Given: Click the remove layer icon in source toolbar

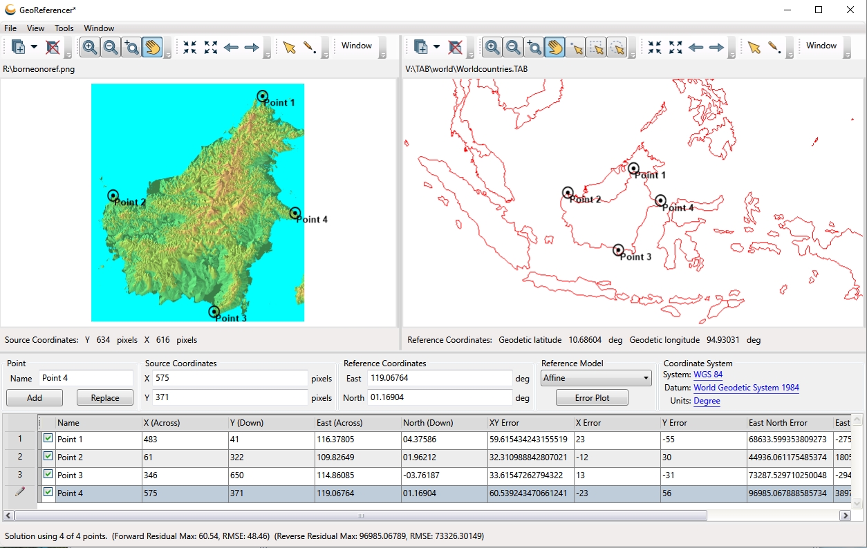Looking at the screenshot, I should point(53,47).
